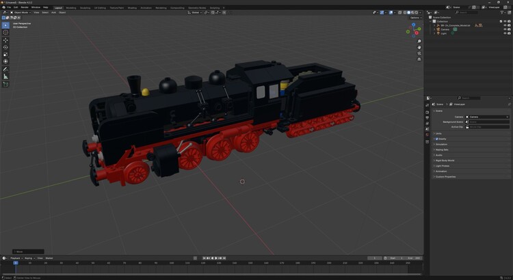513x280 pixels.
Task: Open the View Layer properties tab
Action: tap(427, 124)
